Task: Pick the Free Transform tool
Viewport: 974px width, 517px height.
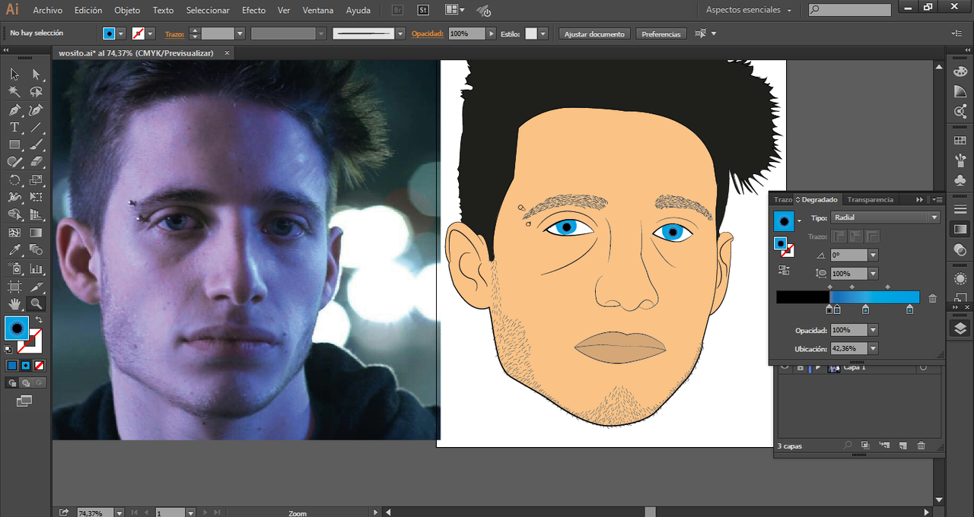Action: (x=36, y=198)
